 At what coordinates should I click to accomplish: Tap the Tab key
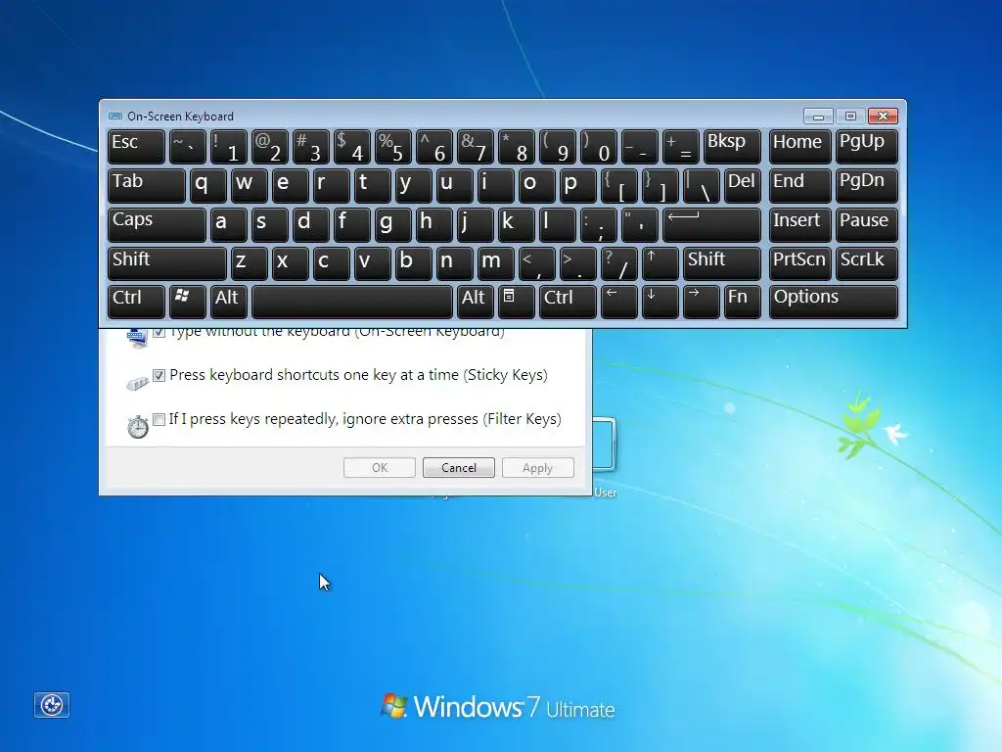pos(147,185)
